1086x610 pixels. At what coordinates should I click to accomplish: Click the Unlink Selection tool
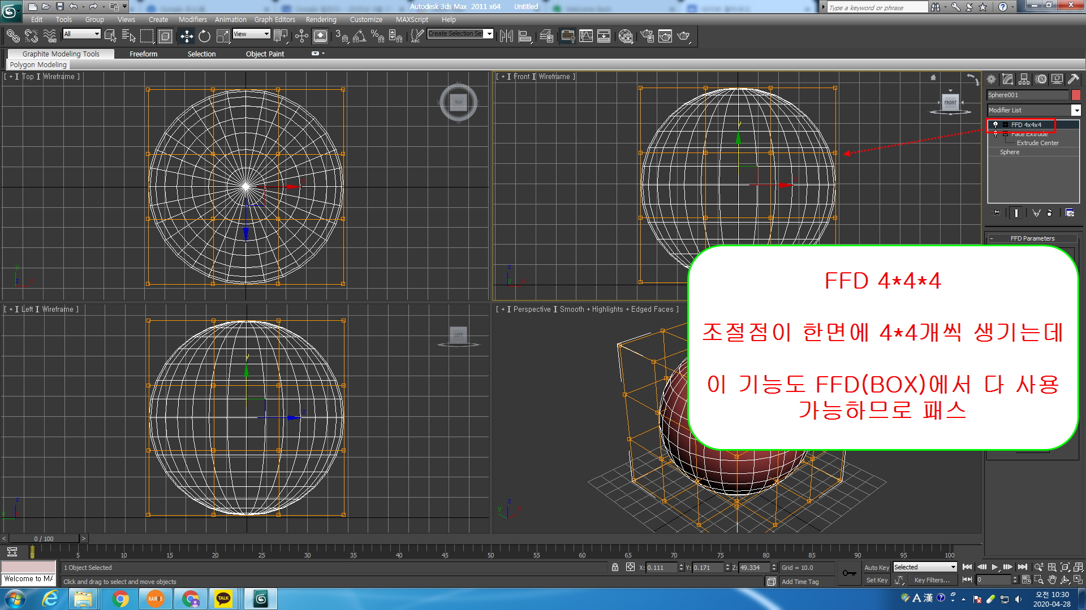point(31,36)
